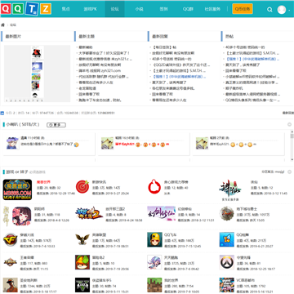Click the QQTZ site logo

[26, 9]
